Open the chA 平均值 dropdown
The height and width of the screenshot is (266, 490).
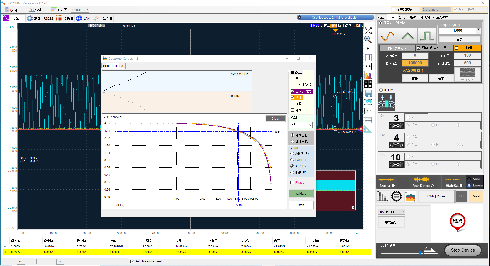click(391, 212)
